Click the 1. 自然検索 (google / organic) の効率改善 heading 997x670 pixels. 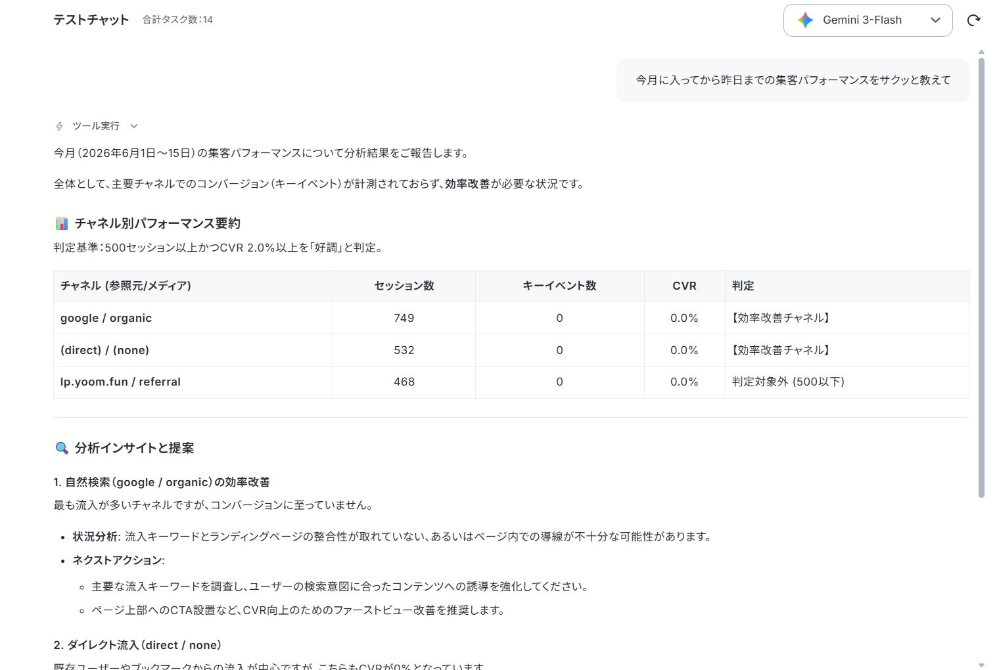[162, 482]
